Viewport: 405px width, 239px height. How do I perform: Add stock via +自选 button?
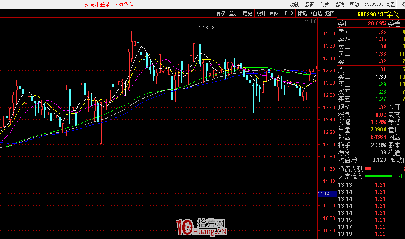[316, 13]
